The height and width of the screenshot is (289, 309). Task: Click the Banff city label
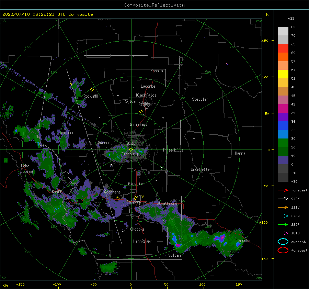click(57, 192)
